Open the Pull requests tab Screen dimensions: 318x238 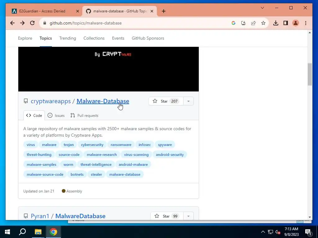click(84, 115)
